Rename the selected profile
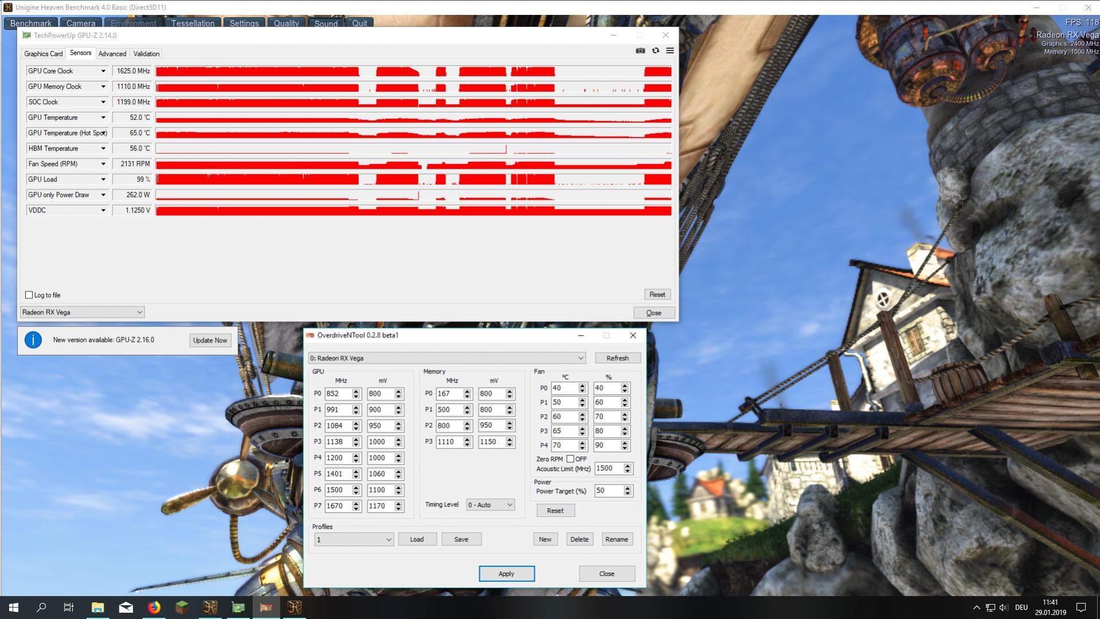 (617, 539)
